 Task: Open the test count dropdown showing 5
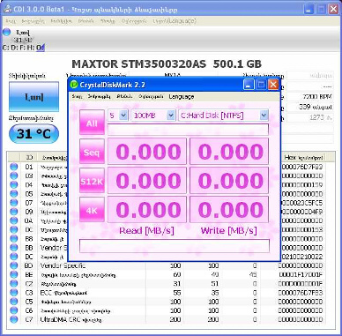(x=118, y=116)
